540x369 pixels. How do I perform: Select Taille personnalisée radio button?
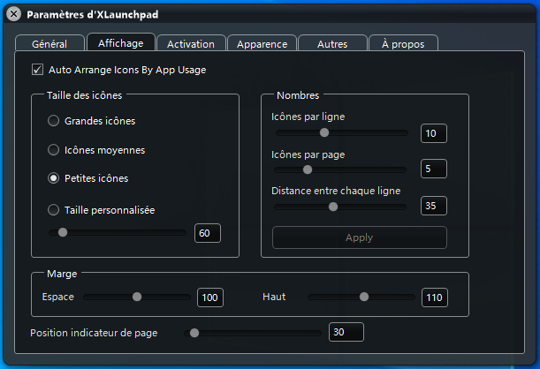coord(54,210)
